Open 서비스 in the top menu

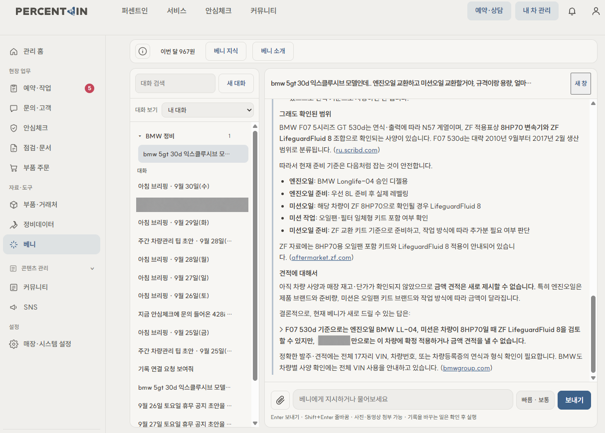(177, 10)
